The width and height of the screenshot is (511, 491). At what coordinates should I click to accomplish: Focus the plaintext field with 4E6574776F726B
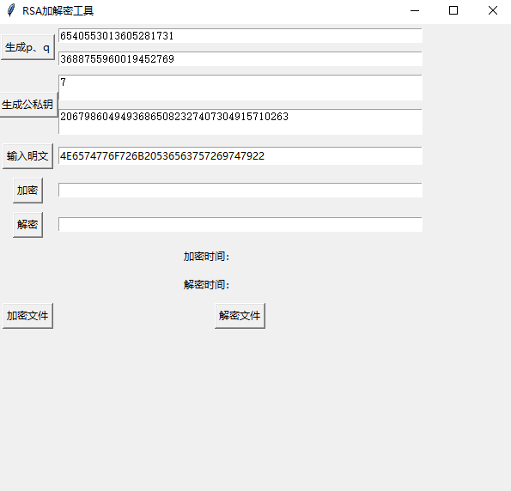click(240, 155)
